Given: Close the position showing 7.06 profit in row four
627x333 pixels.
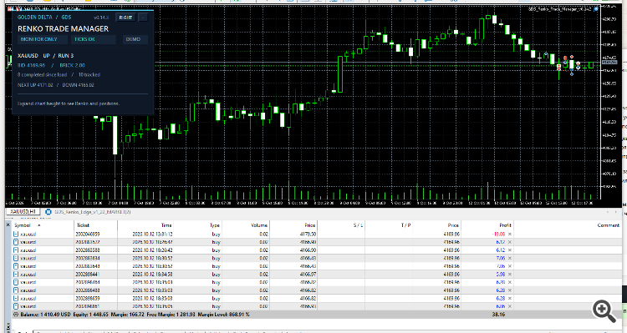Looking at the screenshot, I should point(510,259).
